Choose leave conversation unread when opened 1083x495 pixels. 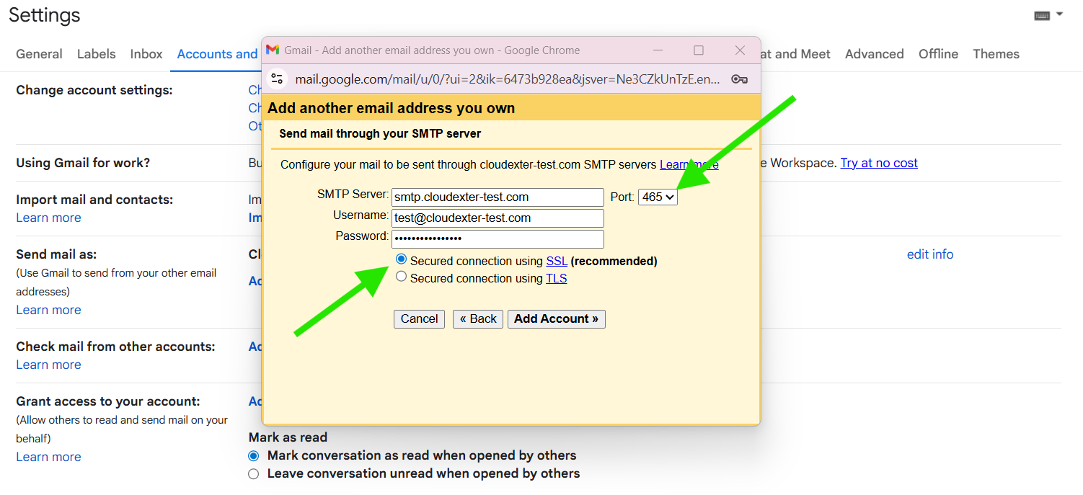click(x=253, y=473)
